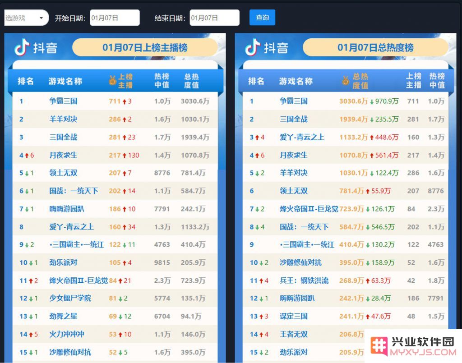
Task: Open 羊羊对决 in the right table
Action: pyautogui.click(x=294, y=173)
